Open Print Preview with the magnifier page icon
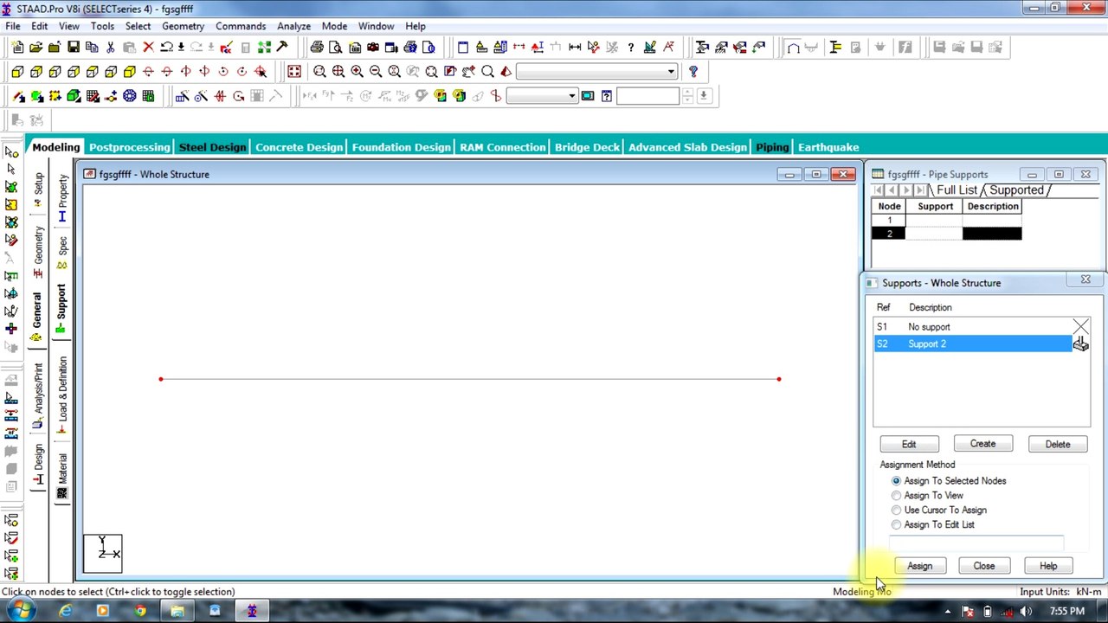1108x623 pixels. (x=335, y=48)
